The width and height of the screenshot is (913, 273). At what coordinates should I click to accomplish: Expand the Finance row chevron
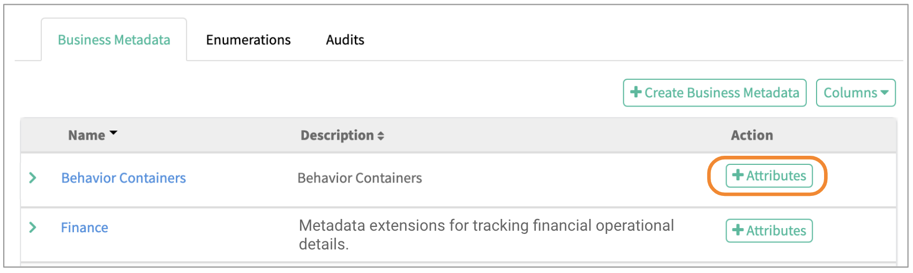[33, 227]
